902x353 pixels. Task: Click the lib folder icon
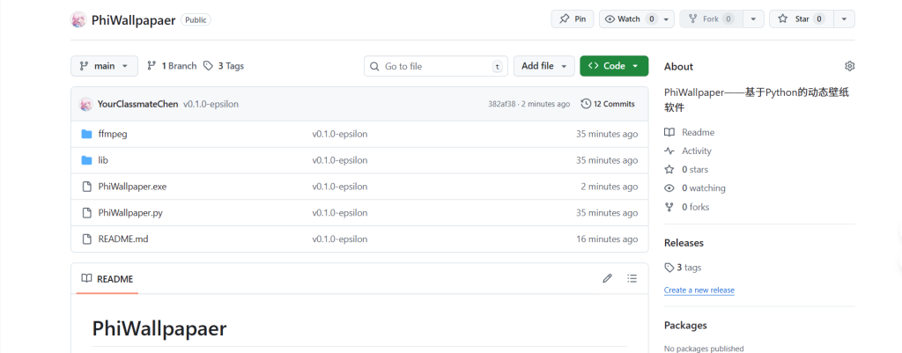pos(87,160)
